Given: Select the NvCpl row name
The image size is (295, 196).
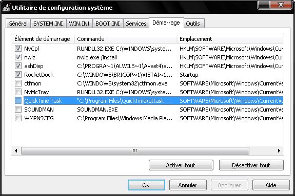Looking at the screenshot, I should 31,49.
